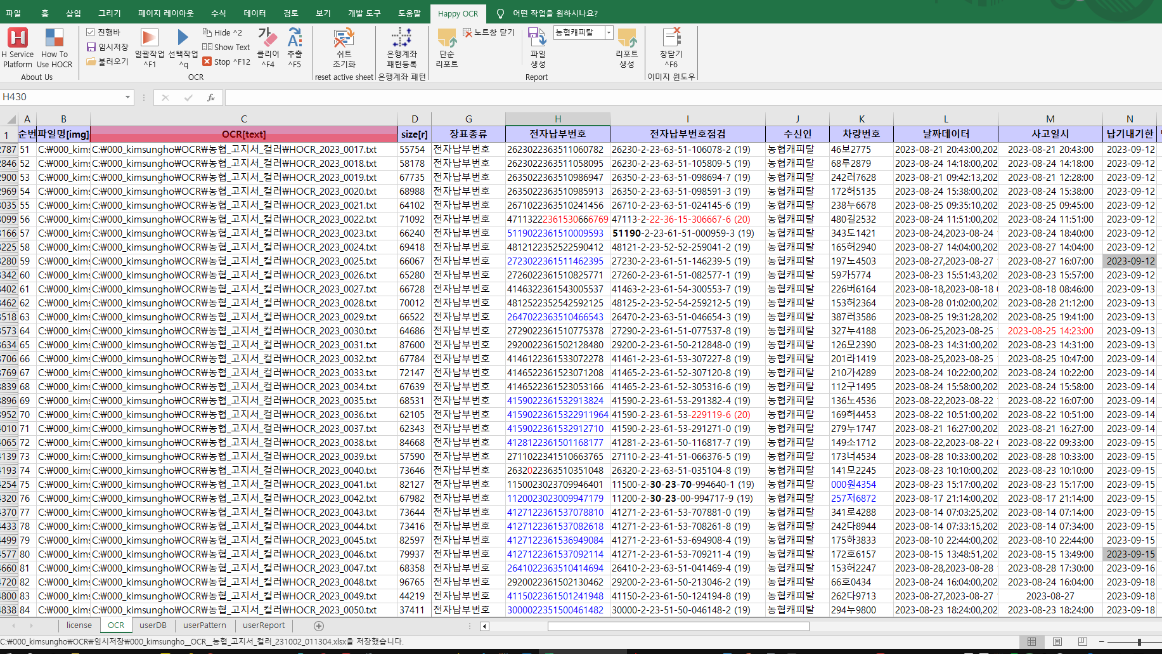The width and height of the screenshot is (1162, 654).
Task: Switch to Page Break Preview icon
Action: (x=1083, y=641)
